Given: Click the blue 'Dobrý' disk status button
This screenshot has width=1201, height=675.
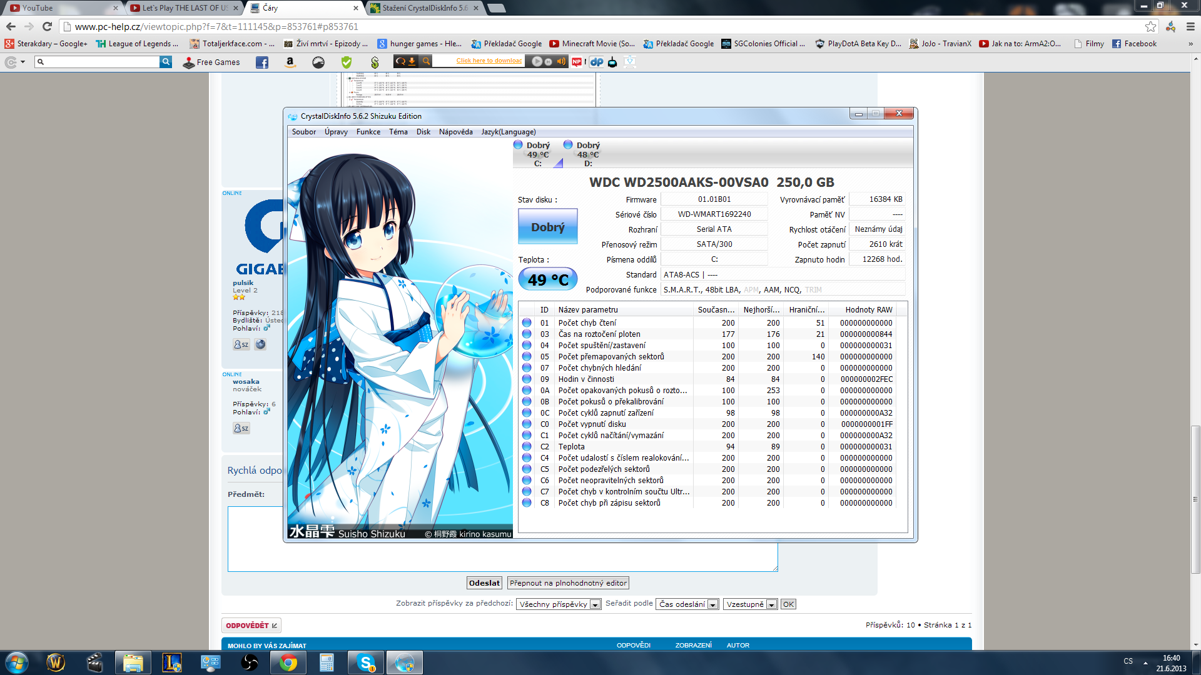Looking at the screenshot, I should 548,227.
